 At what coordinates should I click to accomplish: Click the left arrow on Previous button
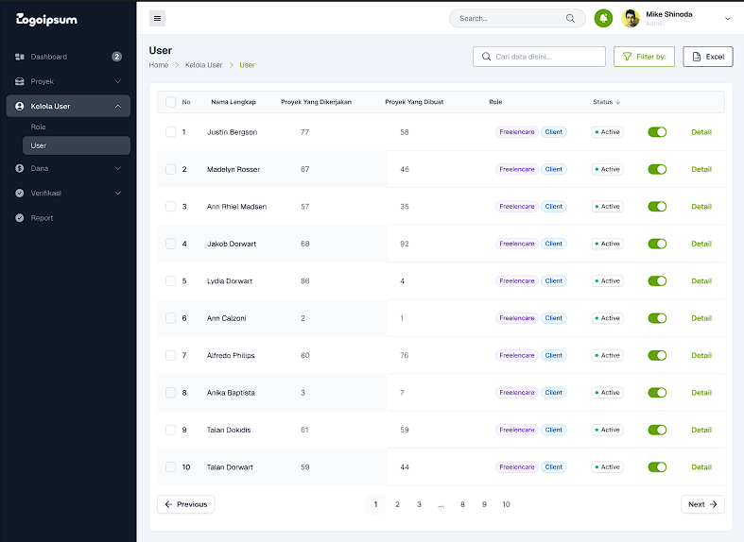coord(168,504)
